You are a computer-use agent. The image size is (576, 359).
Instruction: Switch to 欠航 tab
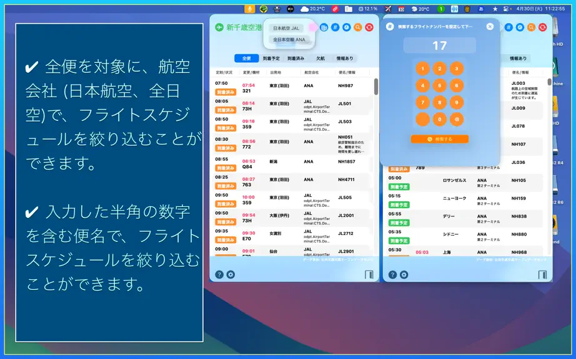(x=320, y=58)
